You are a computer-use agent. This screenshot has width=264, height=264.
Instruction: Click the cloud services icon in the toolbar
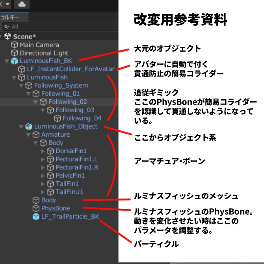pyautogui.click(x=22, y=4)
